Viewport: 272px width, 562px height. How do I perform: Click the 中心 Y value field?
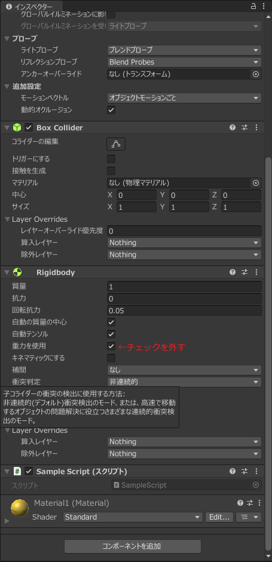(189, 196)
